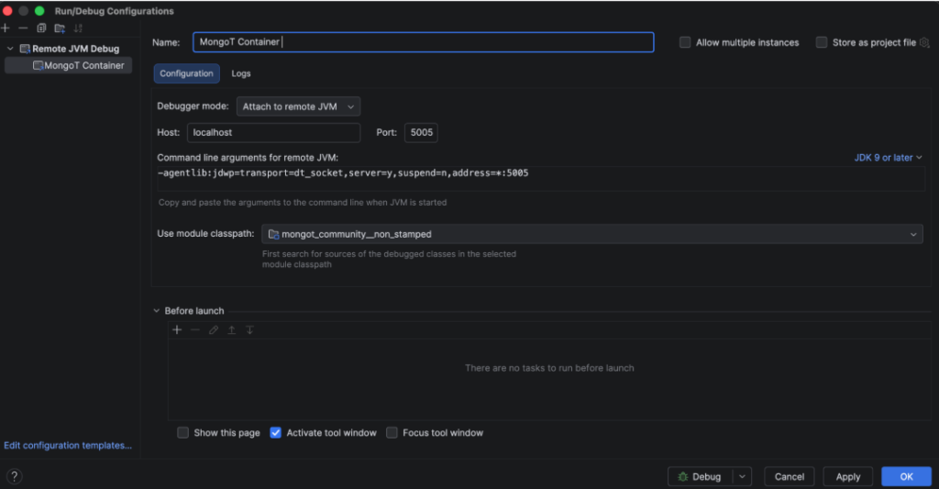Open Debug button dropdown arrow
This screenshot has height=489, width=939.
tap(742, 477)
